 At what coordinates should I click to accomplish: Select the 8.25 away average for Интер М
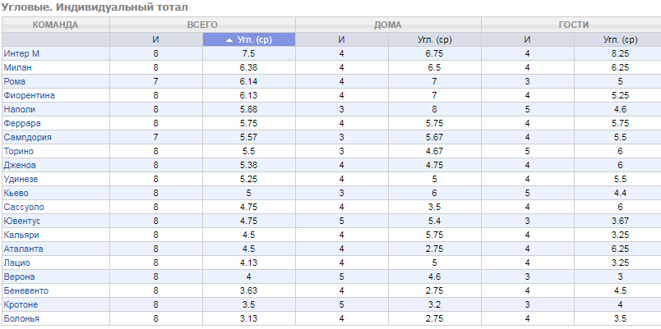point(620,54)
